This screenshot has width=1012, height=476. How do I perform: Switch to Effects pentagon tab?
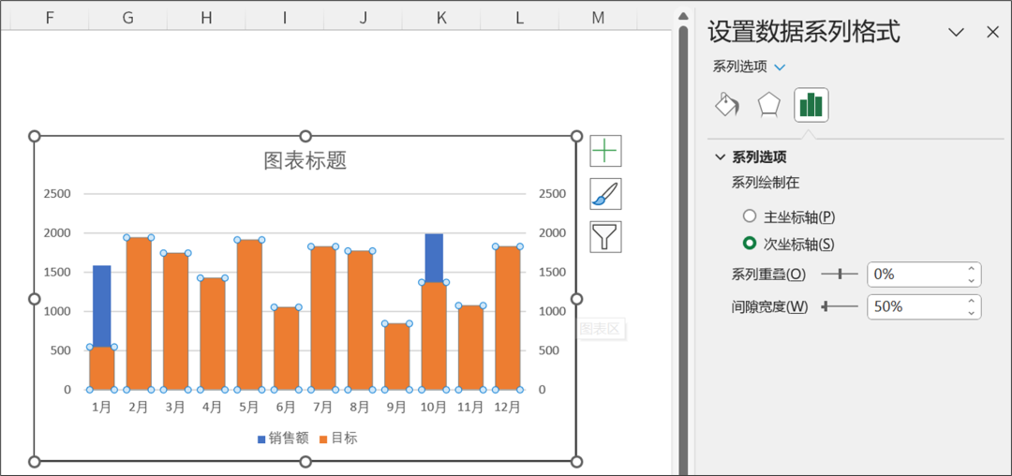768,104
